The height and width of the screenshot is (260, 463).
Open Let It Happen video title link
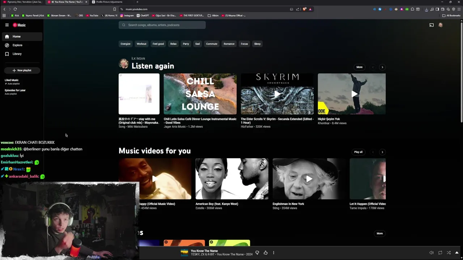pyautogui.click(x=368, y=204)
